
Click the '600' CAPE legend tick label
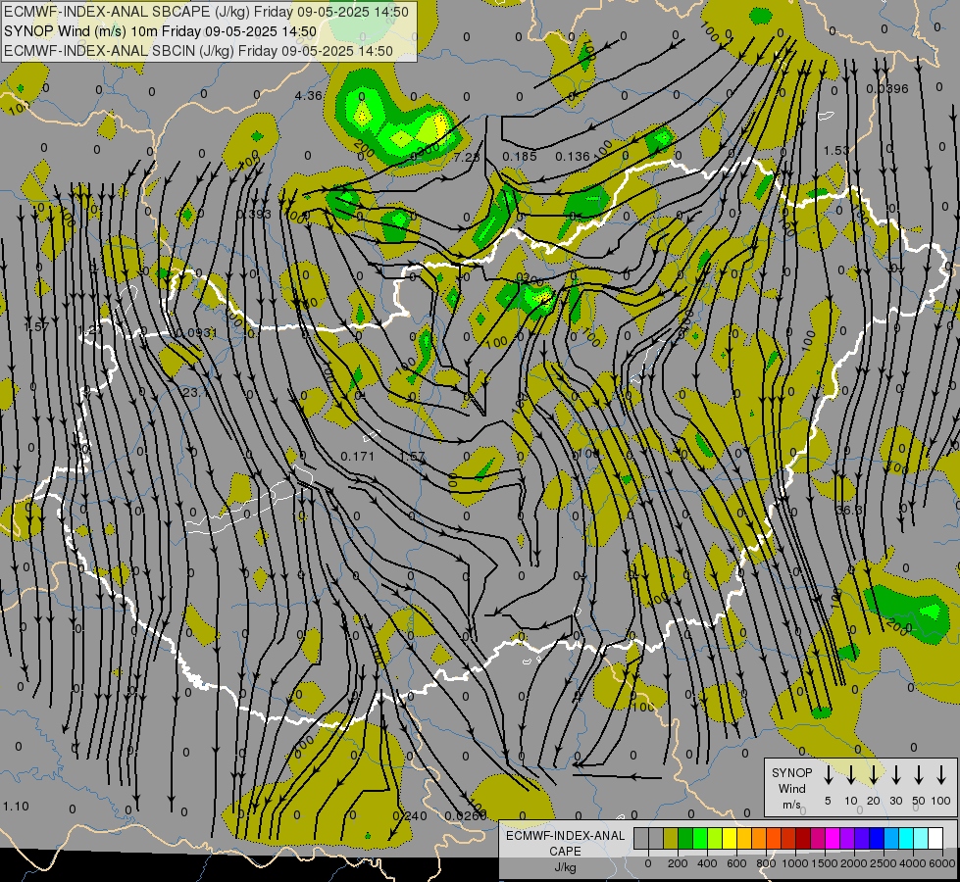736,863
